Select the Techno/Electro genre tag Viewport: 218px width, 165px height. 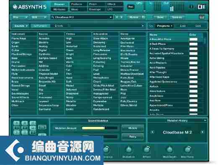[x=130, y=62]
